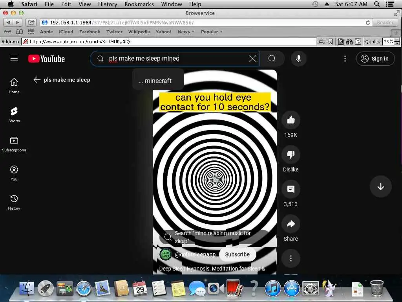Click the Safari Reader button
The width and height of the screenshot is (402, 302).
click(x=385, y=22)
